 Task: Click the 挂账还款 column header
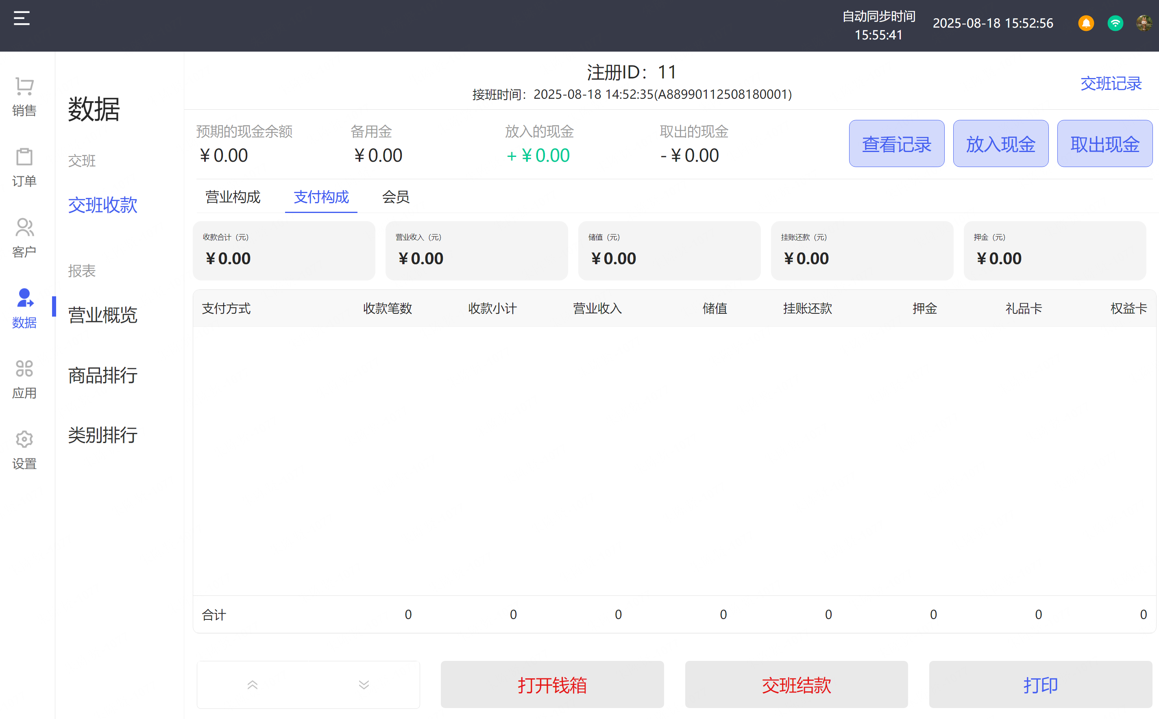point(807,308)
